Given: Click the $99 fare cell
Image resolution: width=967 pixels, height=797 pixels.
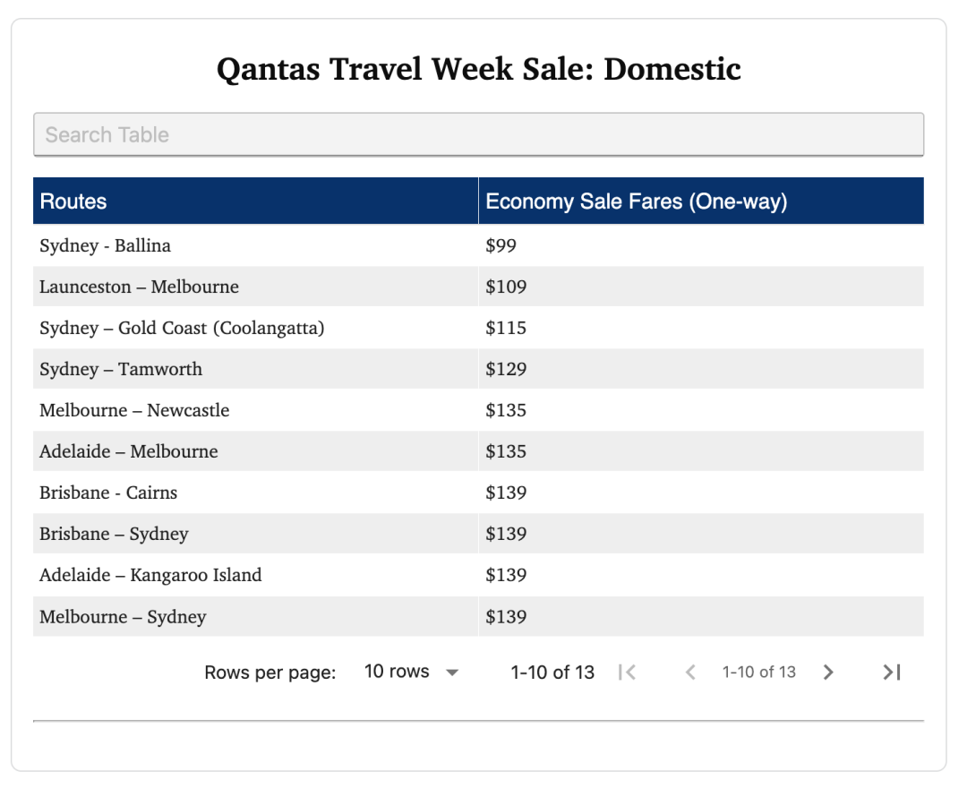Looking at the screenshot, I should click(501, 245).
